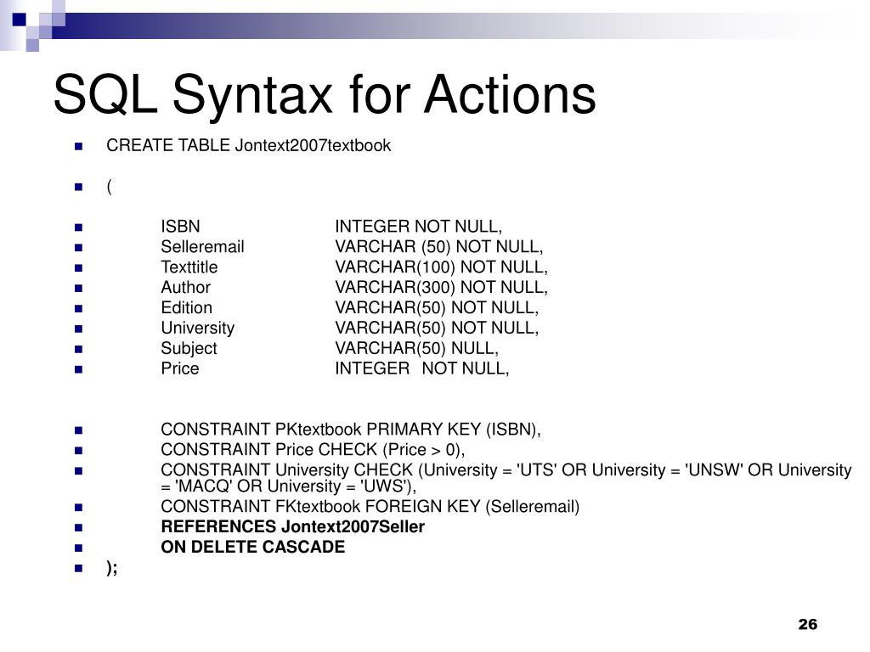Click the column name "University"
The width and height of the screenshot is (870, 652).
tap(197, 329)
